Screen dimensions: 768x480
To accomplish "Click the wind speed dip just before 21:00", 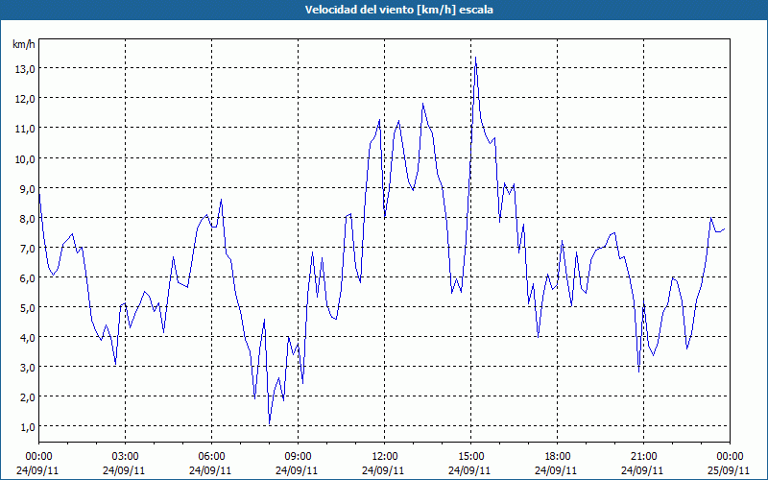I will pyautogui.click(x=638, y=372).
